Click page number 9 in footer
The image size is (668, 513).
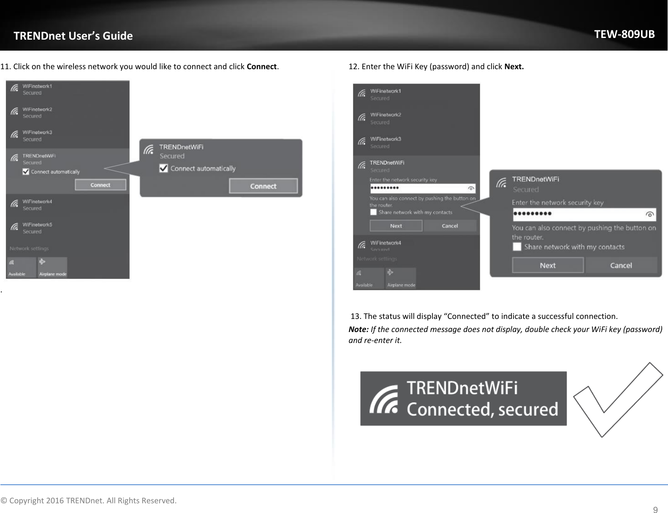(x=655, y=510)
